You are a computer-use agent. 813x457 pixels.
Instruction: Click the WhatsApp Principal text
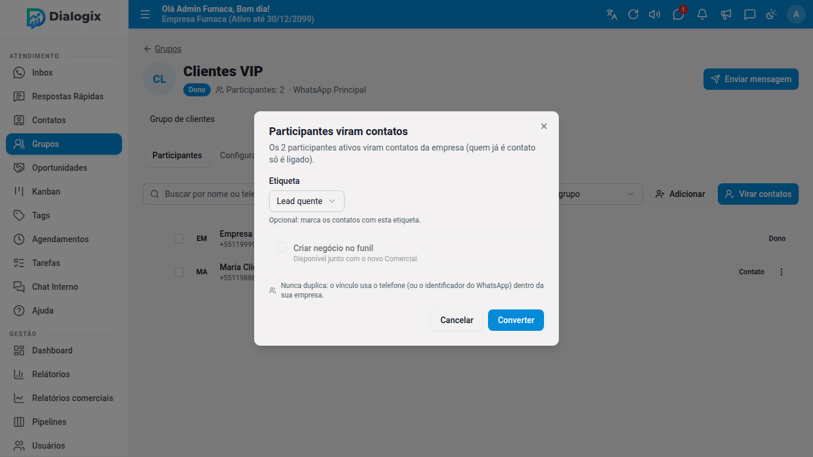coord(329,90)
